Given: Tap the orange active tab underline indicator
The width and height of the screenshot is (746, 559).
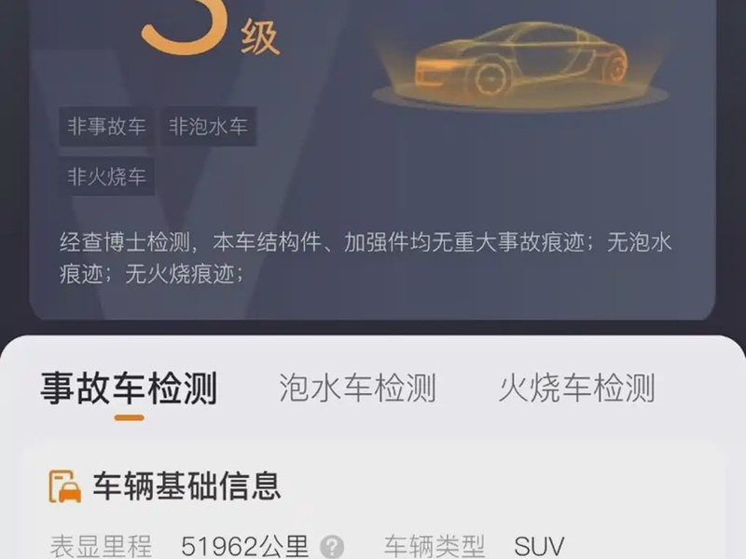Looking at the screenshot, I should coord(129,417).
